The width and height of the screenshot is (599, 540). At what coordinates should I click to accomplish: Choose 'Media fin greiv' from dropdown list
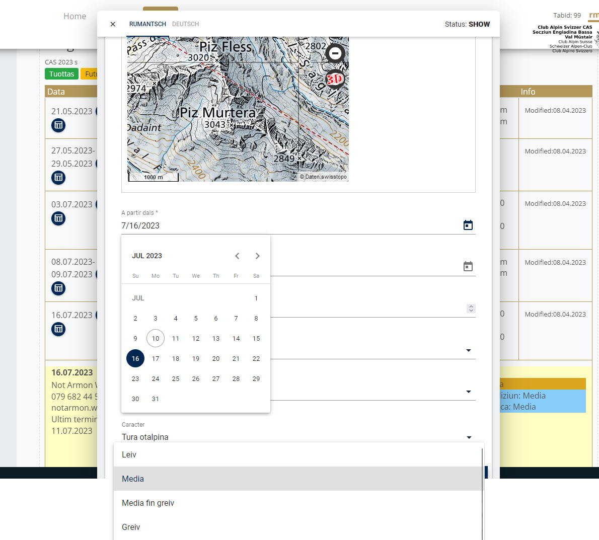point(148,503)
